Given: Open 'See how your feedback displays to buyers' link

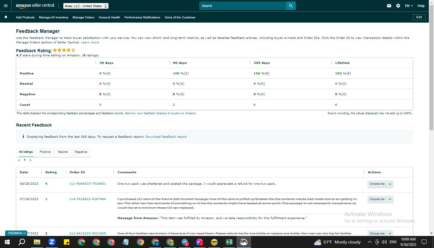Looking at the screenshot, I should coord(161,113).
